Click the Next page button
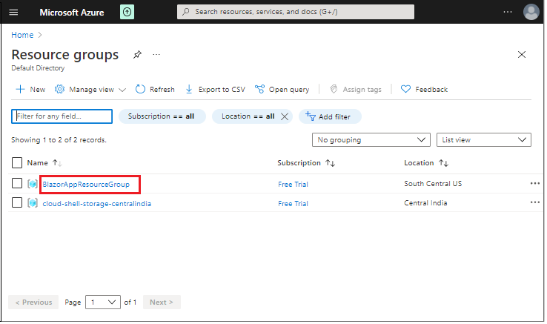This screenshot has height=324, width=547. [x=162, y=302]
